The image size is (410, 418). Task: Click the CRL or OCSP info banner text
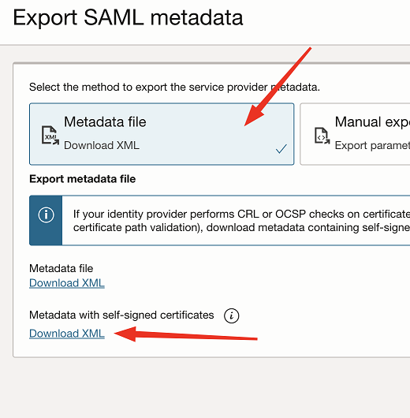tap(241, 221)
